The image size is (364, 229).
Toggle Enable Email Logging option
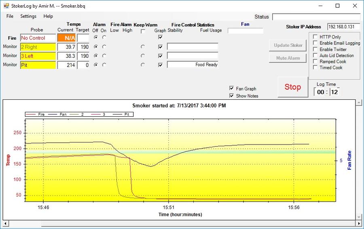point(315,43)
